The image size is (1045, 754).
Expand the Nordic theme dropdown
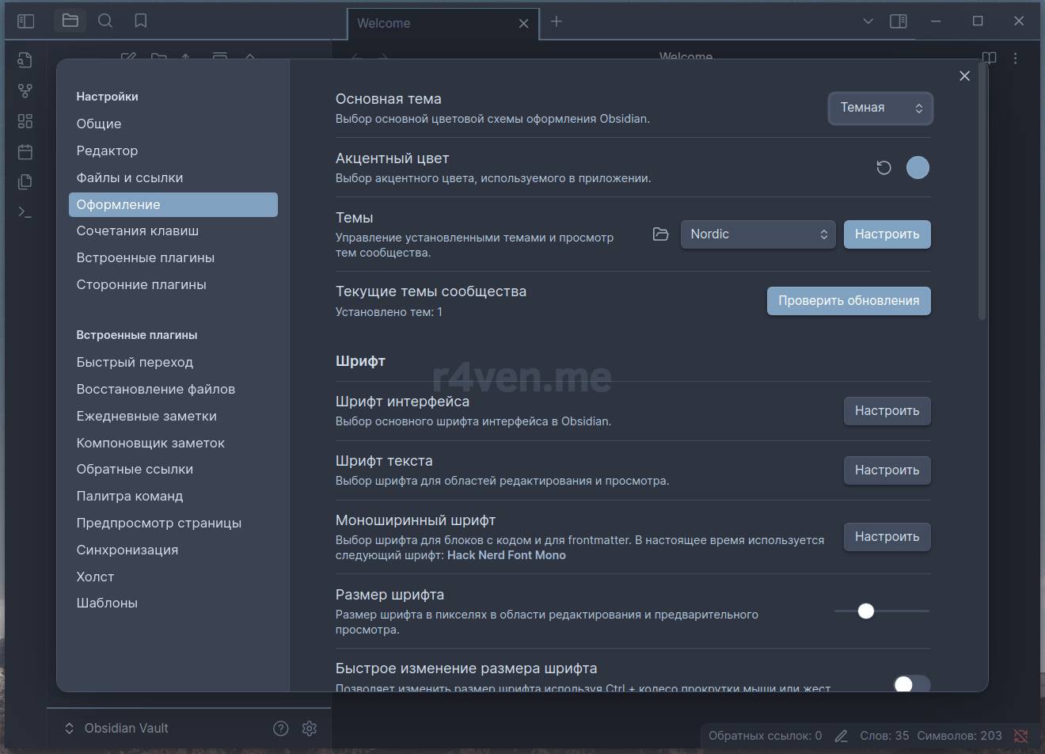click(758, 234)
